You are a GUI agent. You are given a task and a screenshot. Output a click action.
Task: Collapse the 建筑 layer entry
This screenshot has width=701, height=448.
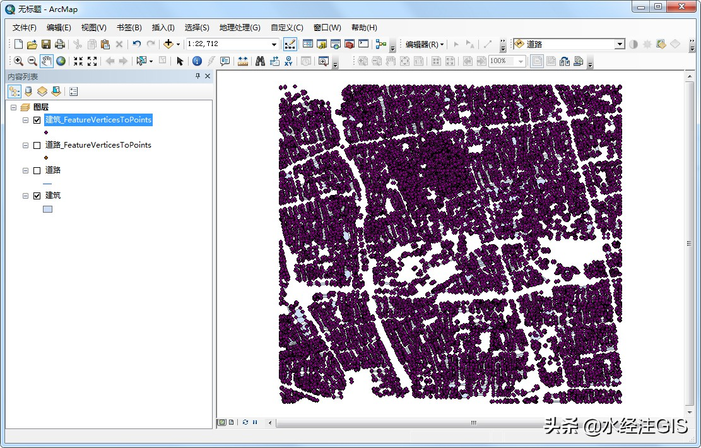pyautogui.click(x=25, y=196)
